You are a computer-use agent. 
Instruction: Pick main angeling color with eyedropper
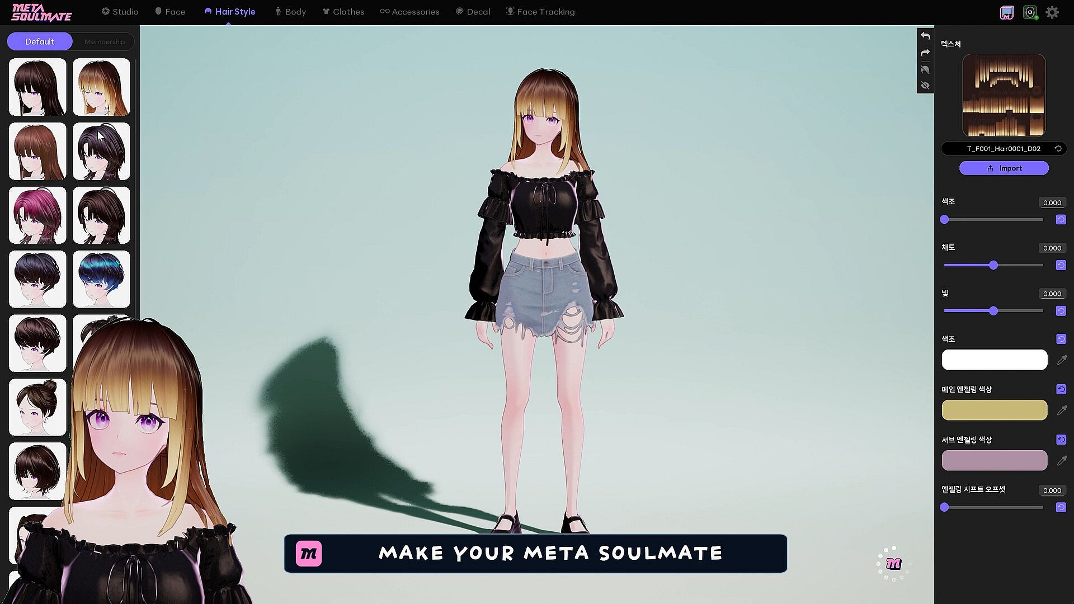(1062, 410)
